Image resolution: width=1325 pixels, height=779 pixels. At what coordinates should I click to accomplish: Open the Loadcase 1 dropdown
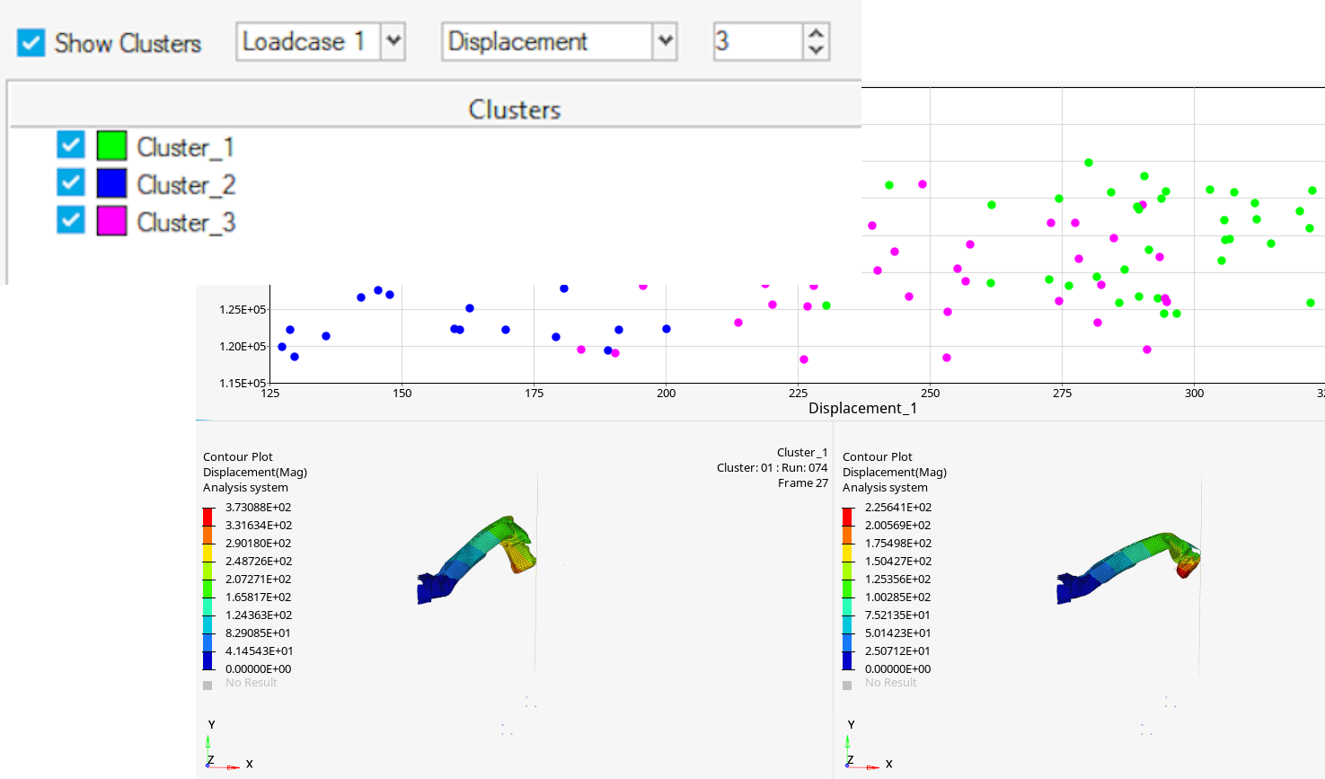point(393,41)
